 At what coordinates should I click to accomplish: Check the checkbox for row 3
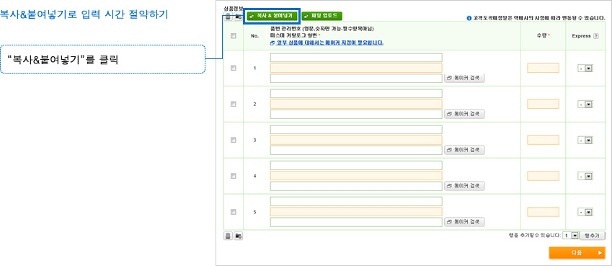click(234, 140)
